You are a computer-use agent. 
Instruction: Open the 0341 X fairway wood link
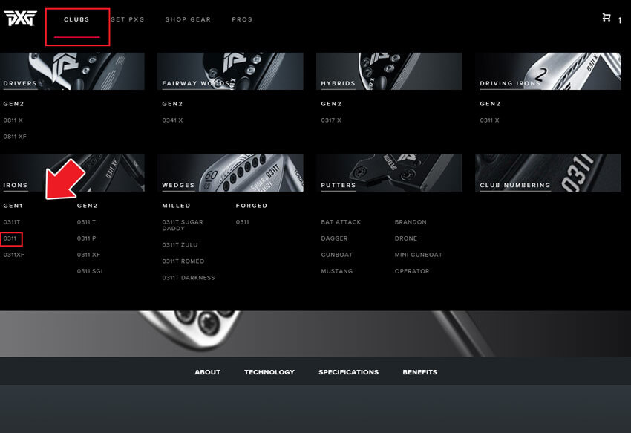172,120
